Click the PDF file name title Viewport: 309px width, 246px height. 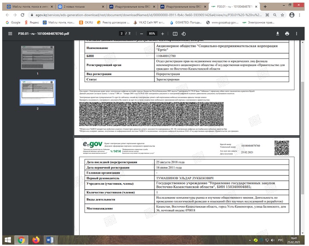[x=44, y=34]
